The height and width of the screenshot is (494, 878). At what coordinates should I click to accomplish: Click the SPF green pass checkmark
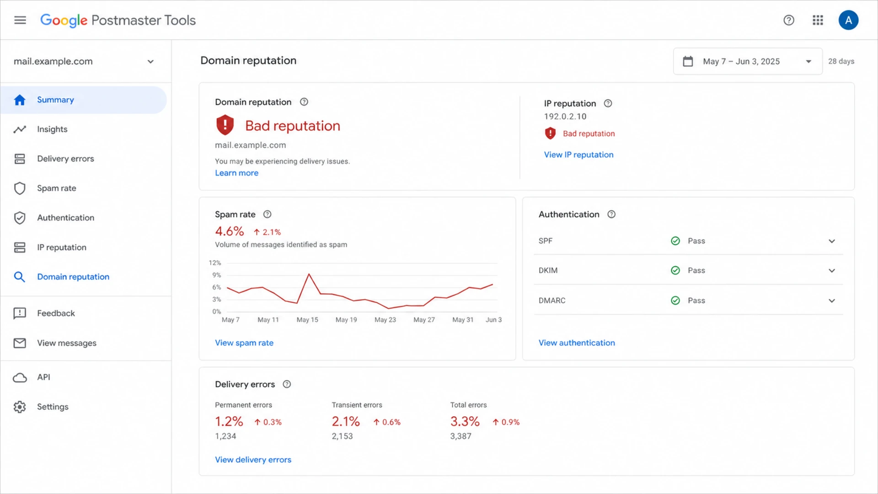pos(675,241)
